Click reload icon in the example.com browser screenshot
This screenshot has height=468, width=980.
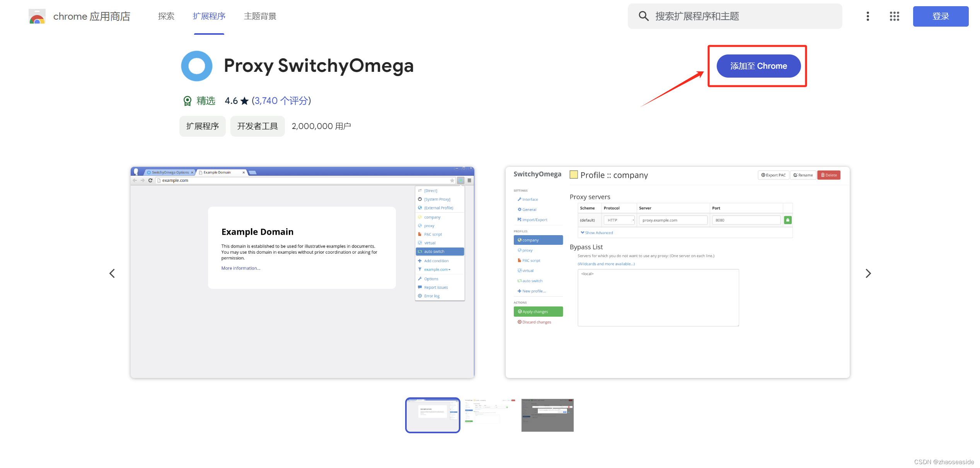(x=150, y=180)
